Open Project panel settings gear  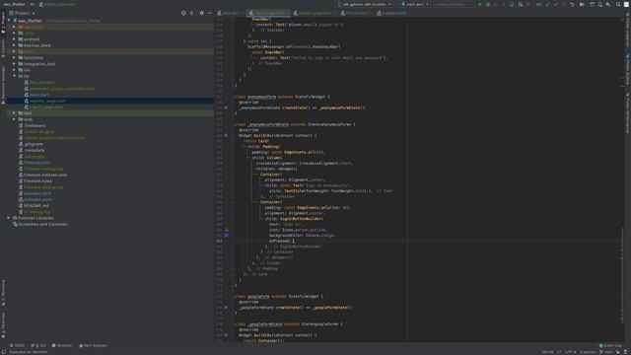(x=201, y=13)
